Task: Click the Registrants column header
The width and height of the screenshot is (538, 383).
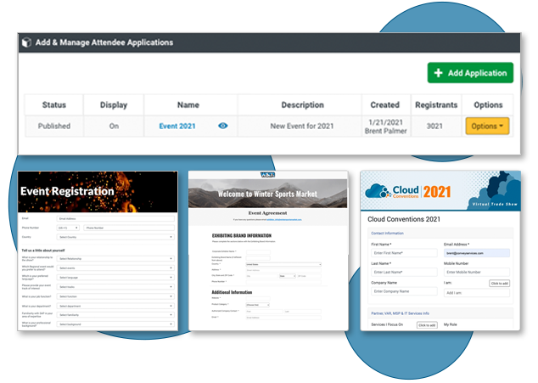Action: [436, 104]
